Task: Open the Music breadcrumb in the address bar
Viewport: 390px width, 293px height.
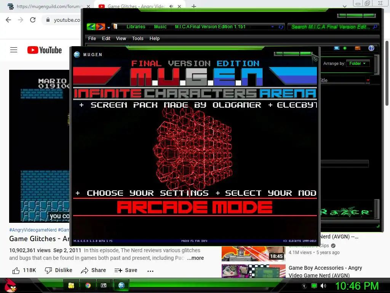Action: [160, 27]
